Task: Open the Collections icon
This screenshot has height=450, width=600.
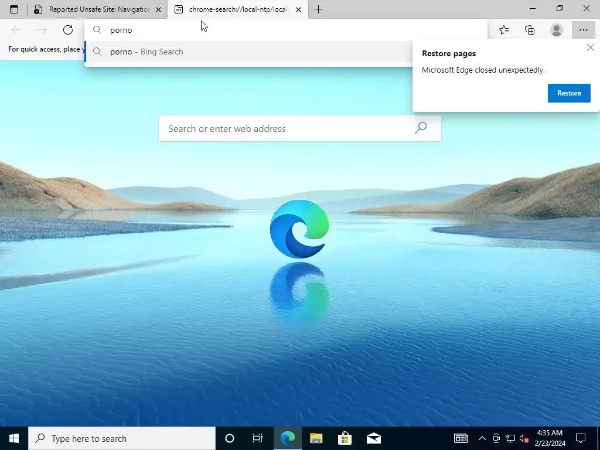Action: point(530,30)
